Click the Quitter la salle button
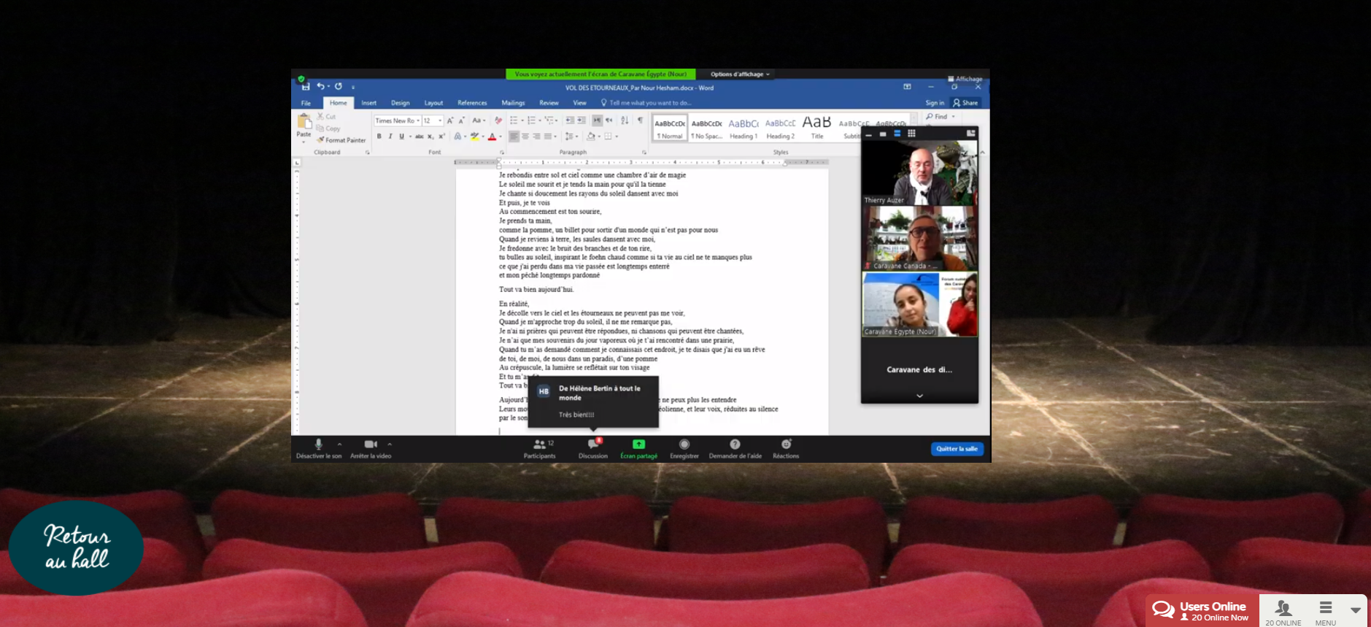Viewport: 1371px width, 627px height. (957, 449)
